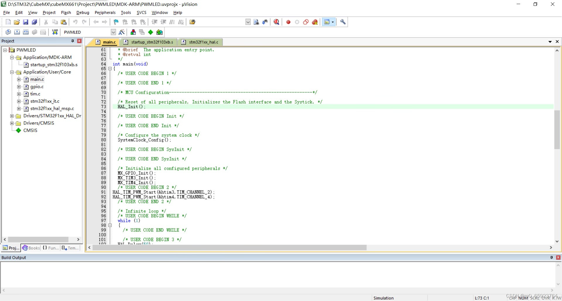The height and width of the screenshot is (301, 562).
Task: Comment selection using the // icon
Action: click(x=172, y=22)
